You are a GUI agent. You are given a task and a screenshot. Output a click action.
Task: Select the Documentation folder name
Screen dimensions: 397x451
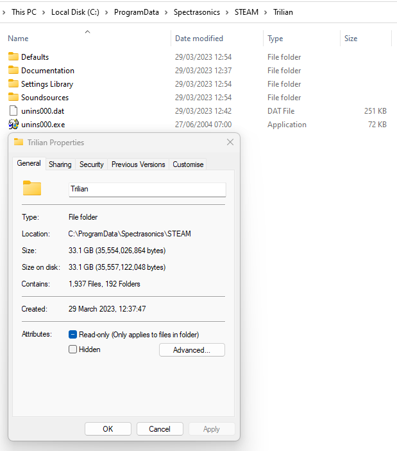(47, 71)
